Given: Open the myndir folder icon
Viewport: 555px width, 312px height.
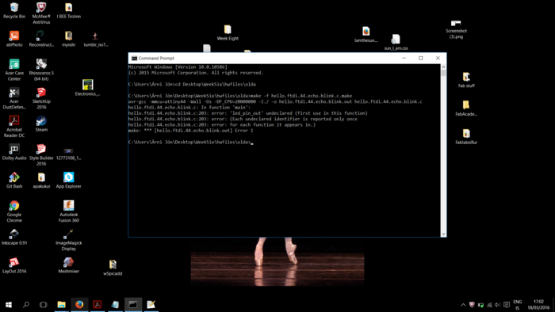Looking at the screenshot, I should [x=69, y=39].
